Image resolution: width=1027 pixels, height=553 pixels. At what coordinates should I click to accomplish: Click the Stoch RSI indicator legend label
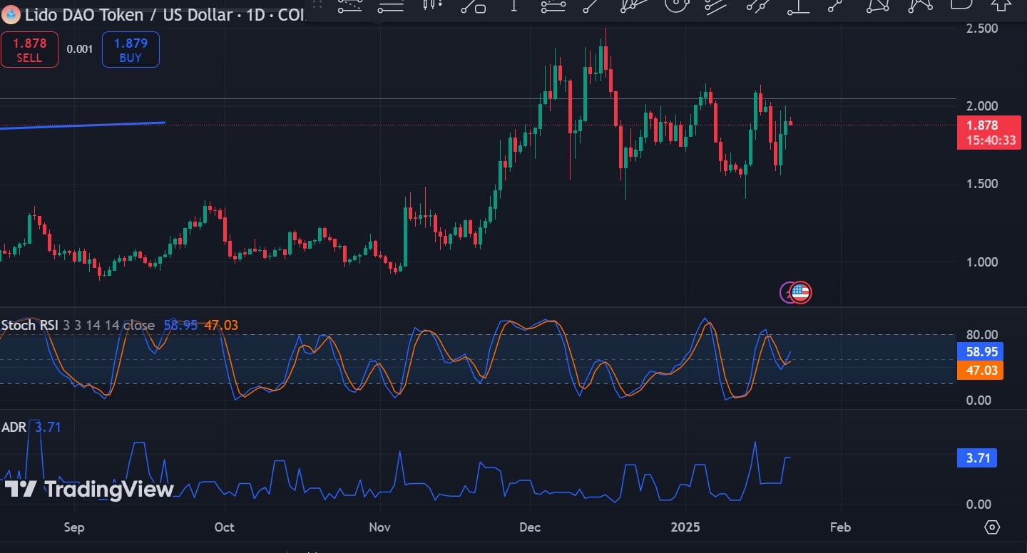coord(30,325)
